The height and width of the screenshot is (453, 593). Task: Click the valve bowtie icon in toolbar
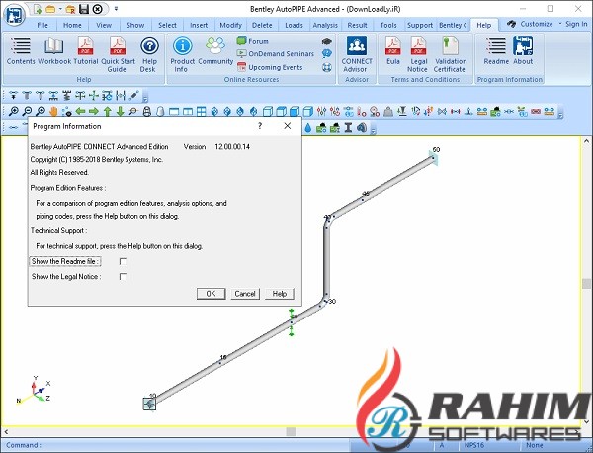click(x=442, y=111)
